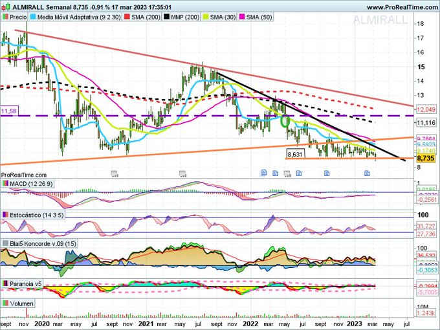440x330 pixels.
Task: Click the -0,2561 MACD value label
Action: (x=426, y=199)
